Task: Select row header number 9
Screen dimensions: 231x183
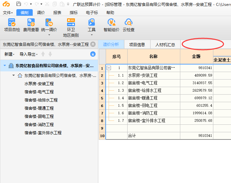Action: (x=102, y=128)
